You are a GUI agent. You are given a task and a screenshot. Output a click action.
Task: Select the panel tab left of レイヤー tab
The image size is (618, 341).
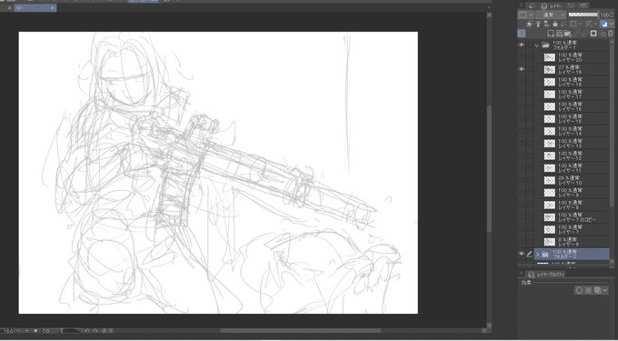click(x=532, y=6)
